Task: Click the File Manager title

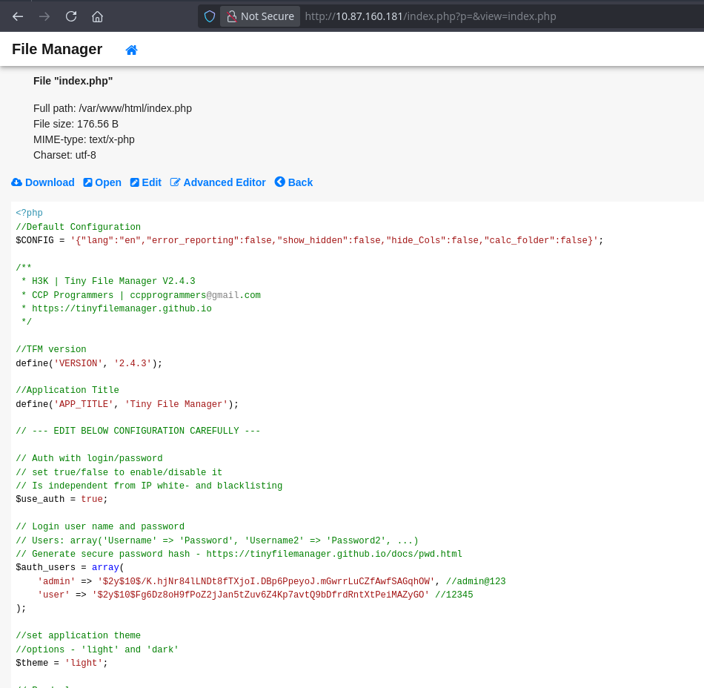Action: pyautogui.click(x=57, y=50)
